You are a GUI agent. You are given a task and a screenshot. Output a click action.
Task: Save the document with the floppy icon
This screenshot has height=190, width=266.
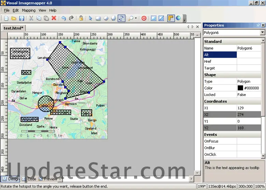pyautogui.click(x=21, y=18)
